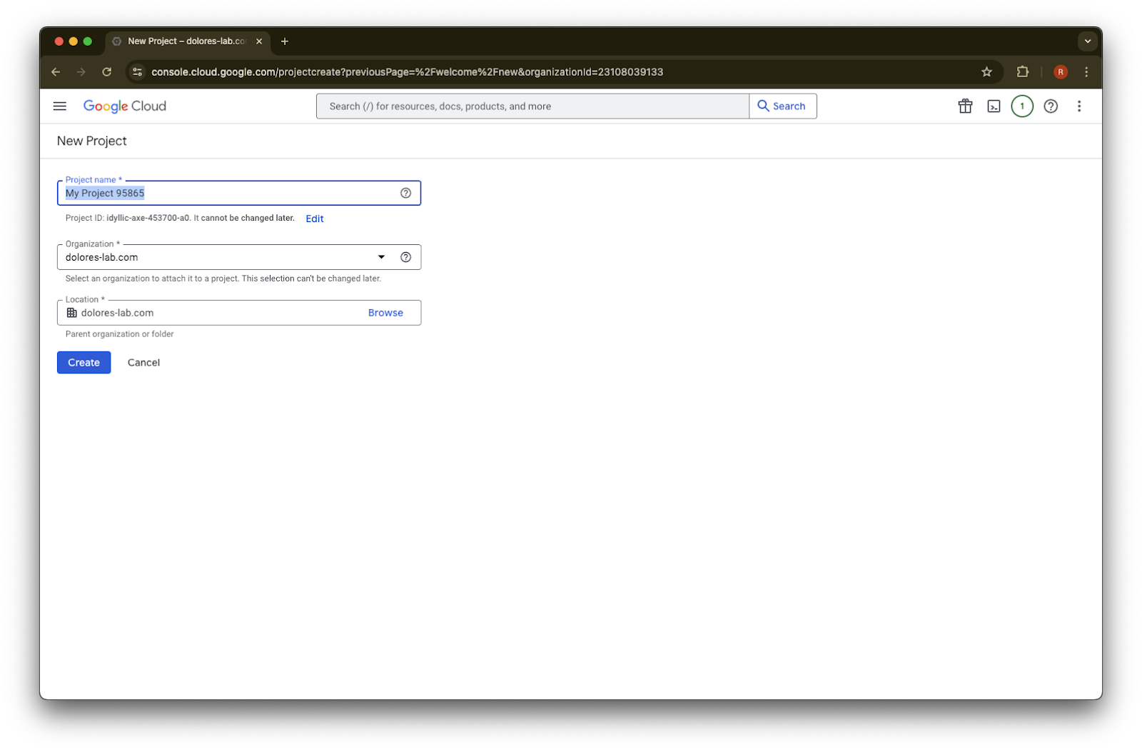Click the Google Cloud logo
1142x752 pixels.
click(x=125, y=106)
